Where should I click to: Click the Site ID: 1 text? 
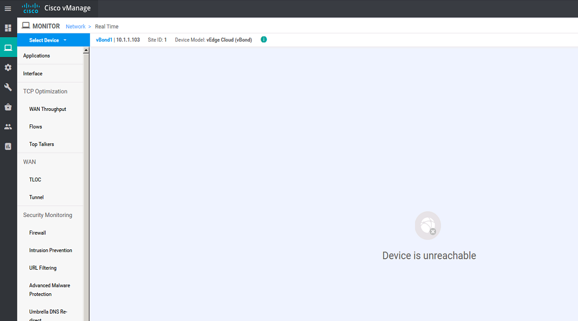coord(157,40)
